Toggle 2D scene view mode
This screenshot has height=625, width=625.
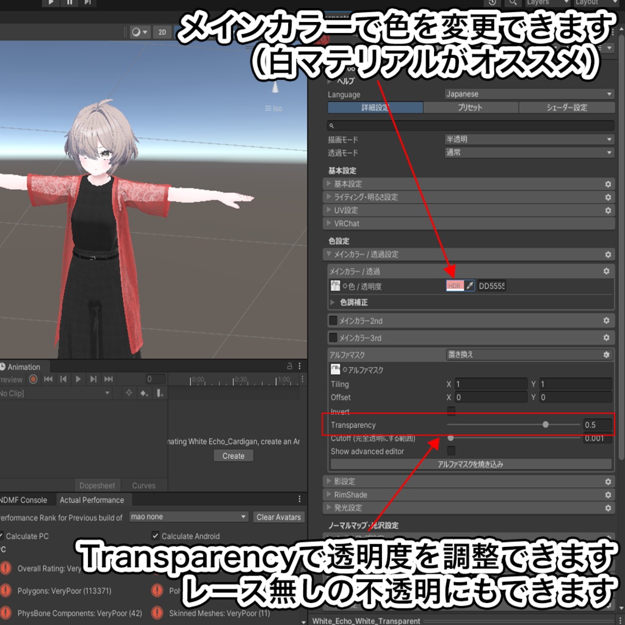(162, 32)
